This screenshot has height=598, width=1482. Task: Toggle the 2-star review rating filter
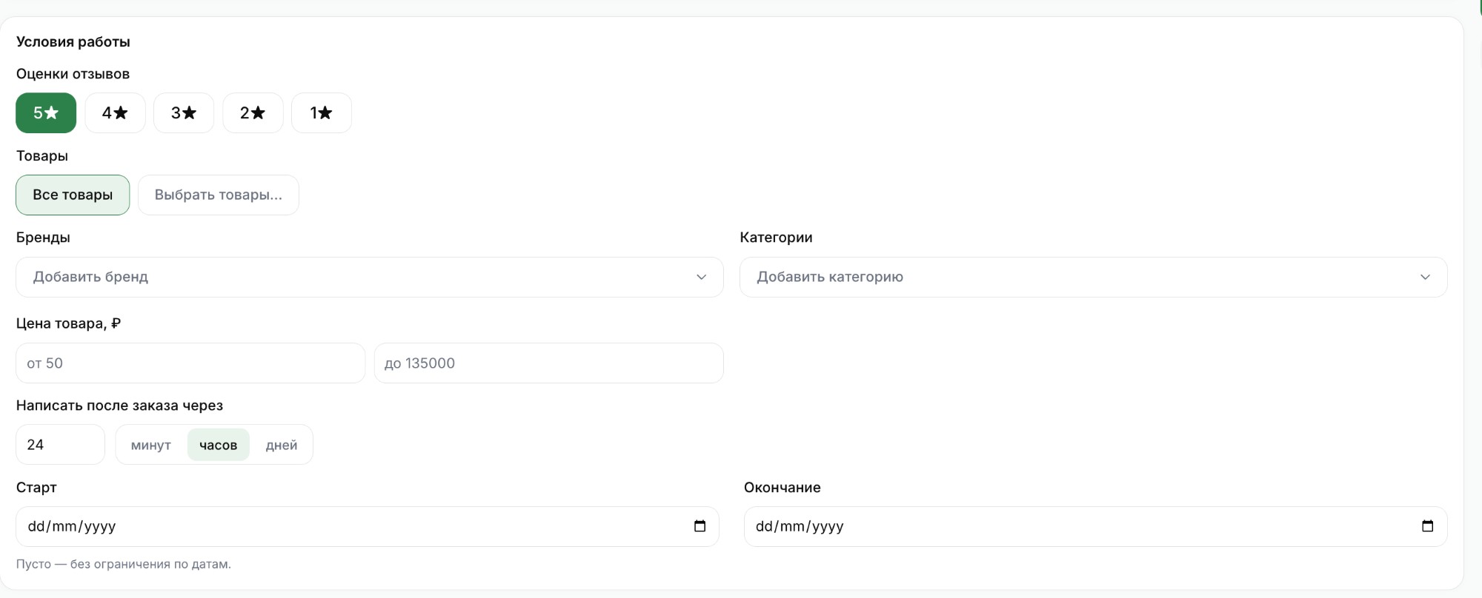pos(253,112)
